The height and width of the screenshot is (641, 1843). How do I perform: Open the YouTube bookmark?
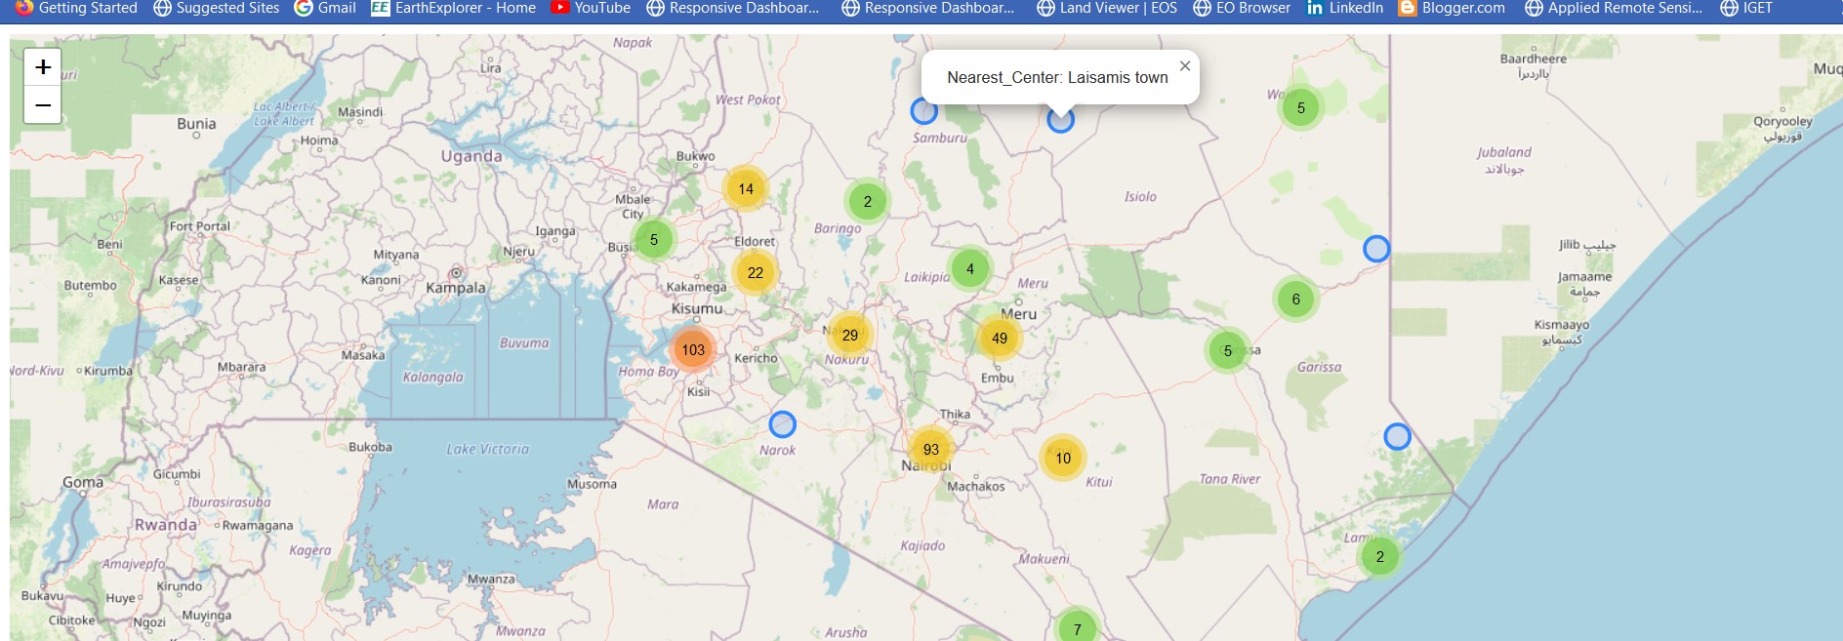click(591, 8)
